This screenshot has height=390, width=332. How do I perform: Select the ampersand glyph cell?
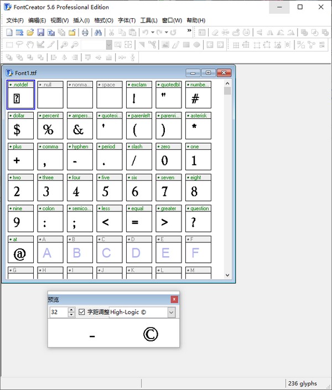coord(80,126)
